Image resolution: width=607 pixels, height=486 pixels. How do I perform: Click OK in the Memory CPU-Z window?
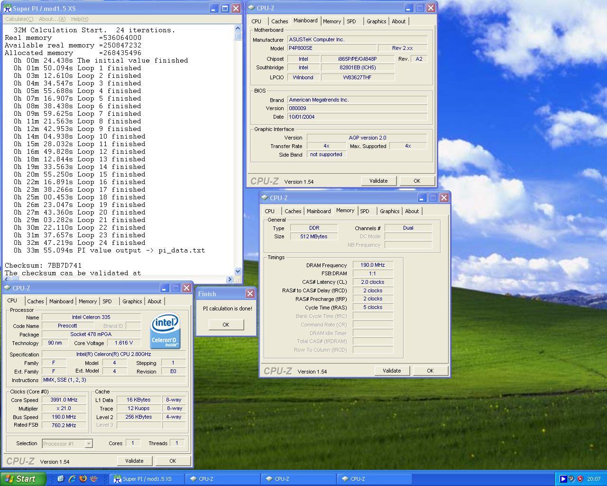tap(430, 371)
